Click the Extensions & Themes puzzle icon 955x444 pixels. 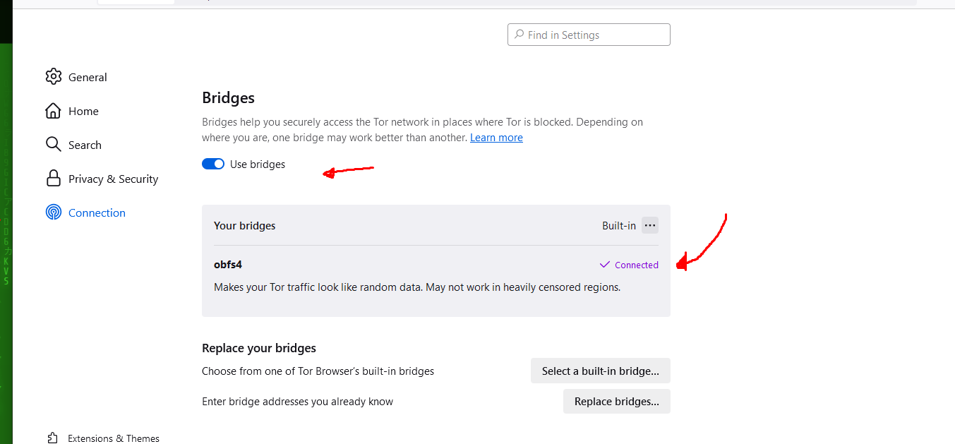[x=53, y=438]
